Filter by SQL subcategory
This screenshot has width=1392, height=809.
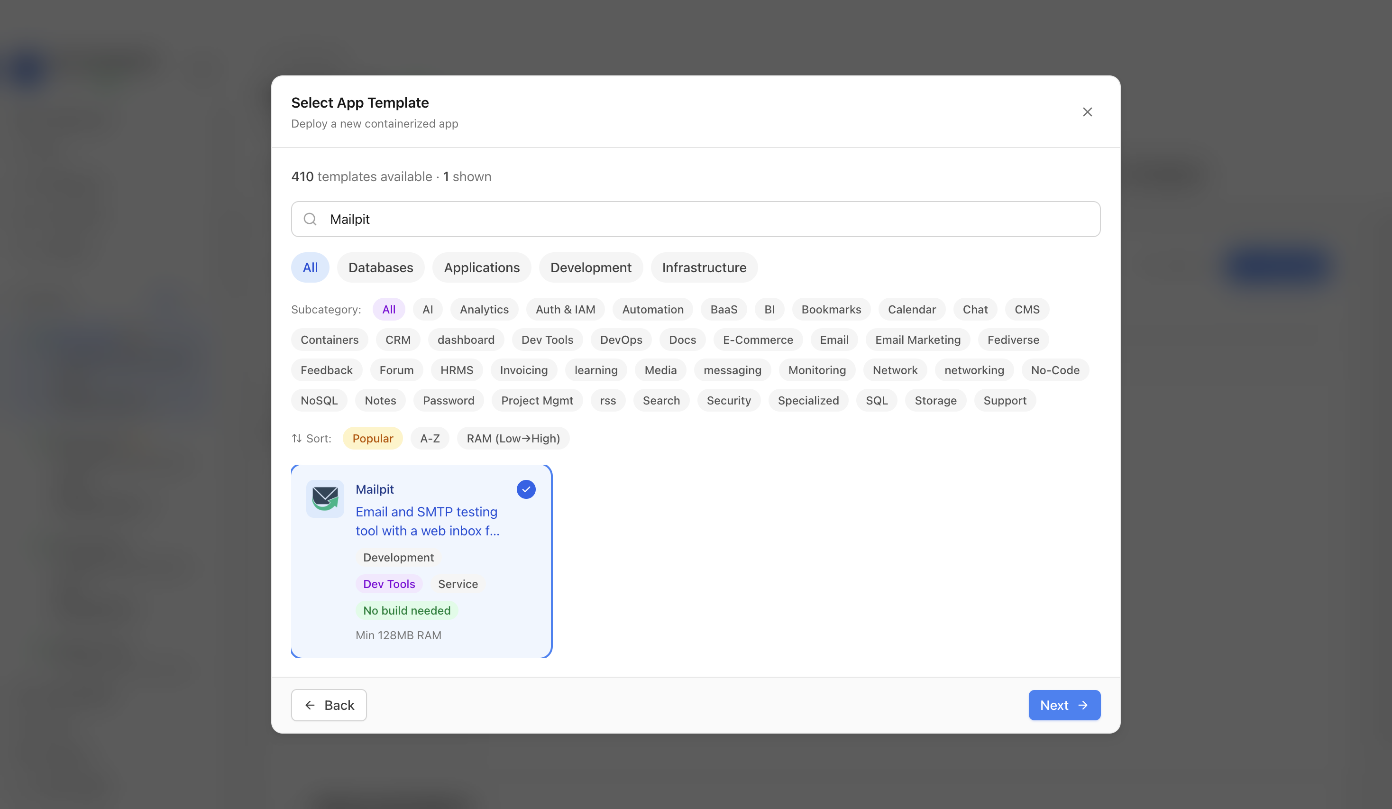pos(877,401)
